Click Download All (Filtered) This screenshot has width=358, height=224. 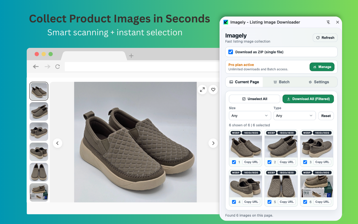point(308,99)
